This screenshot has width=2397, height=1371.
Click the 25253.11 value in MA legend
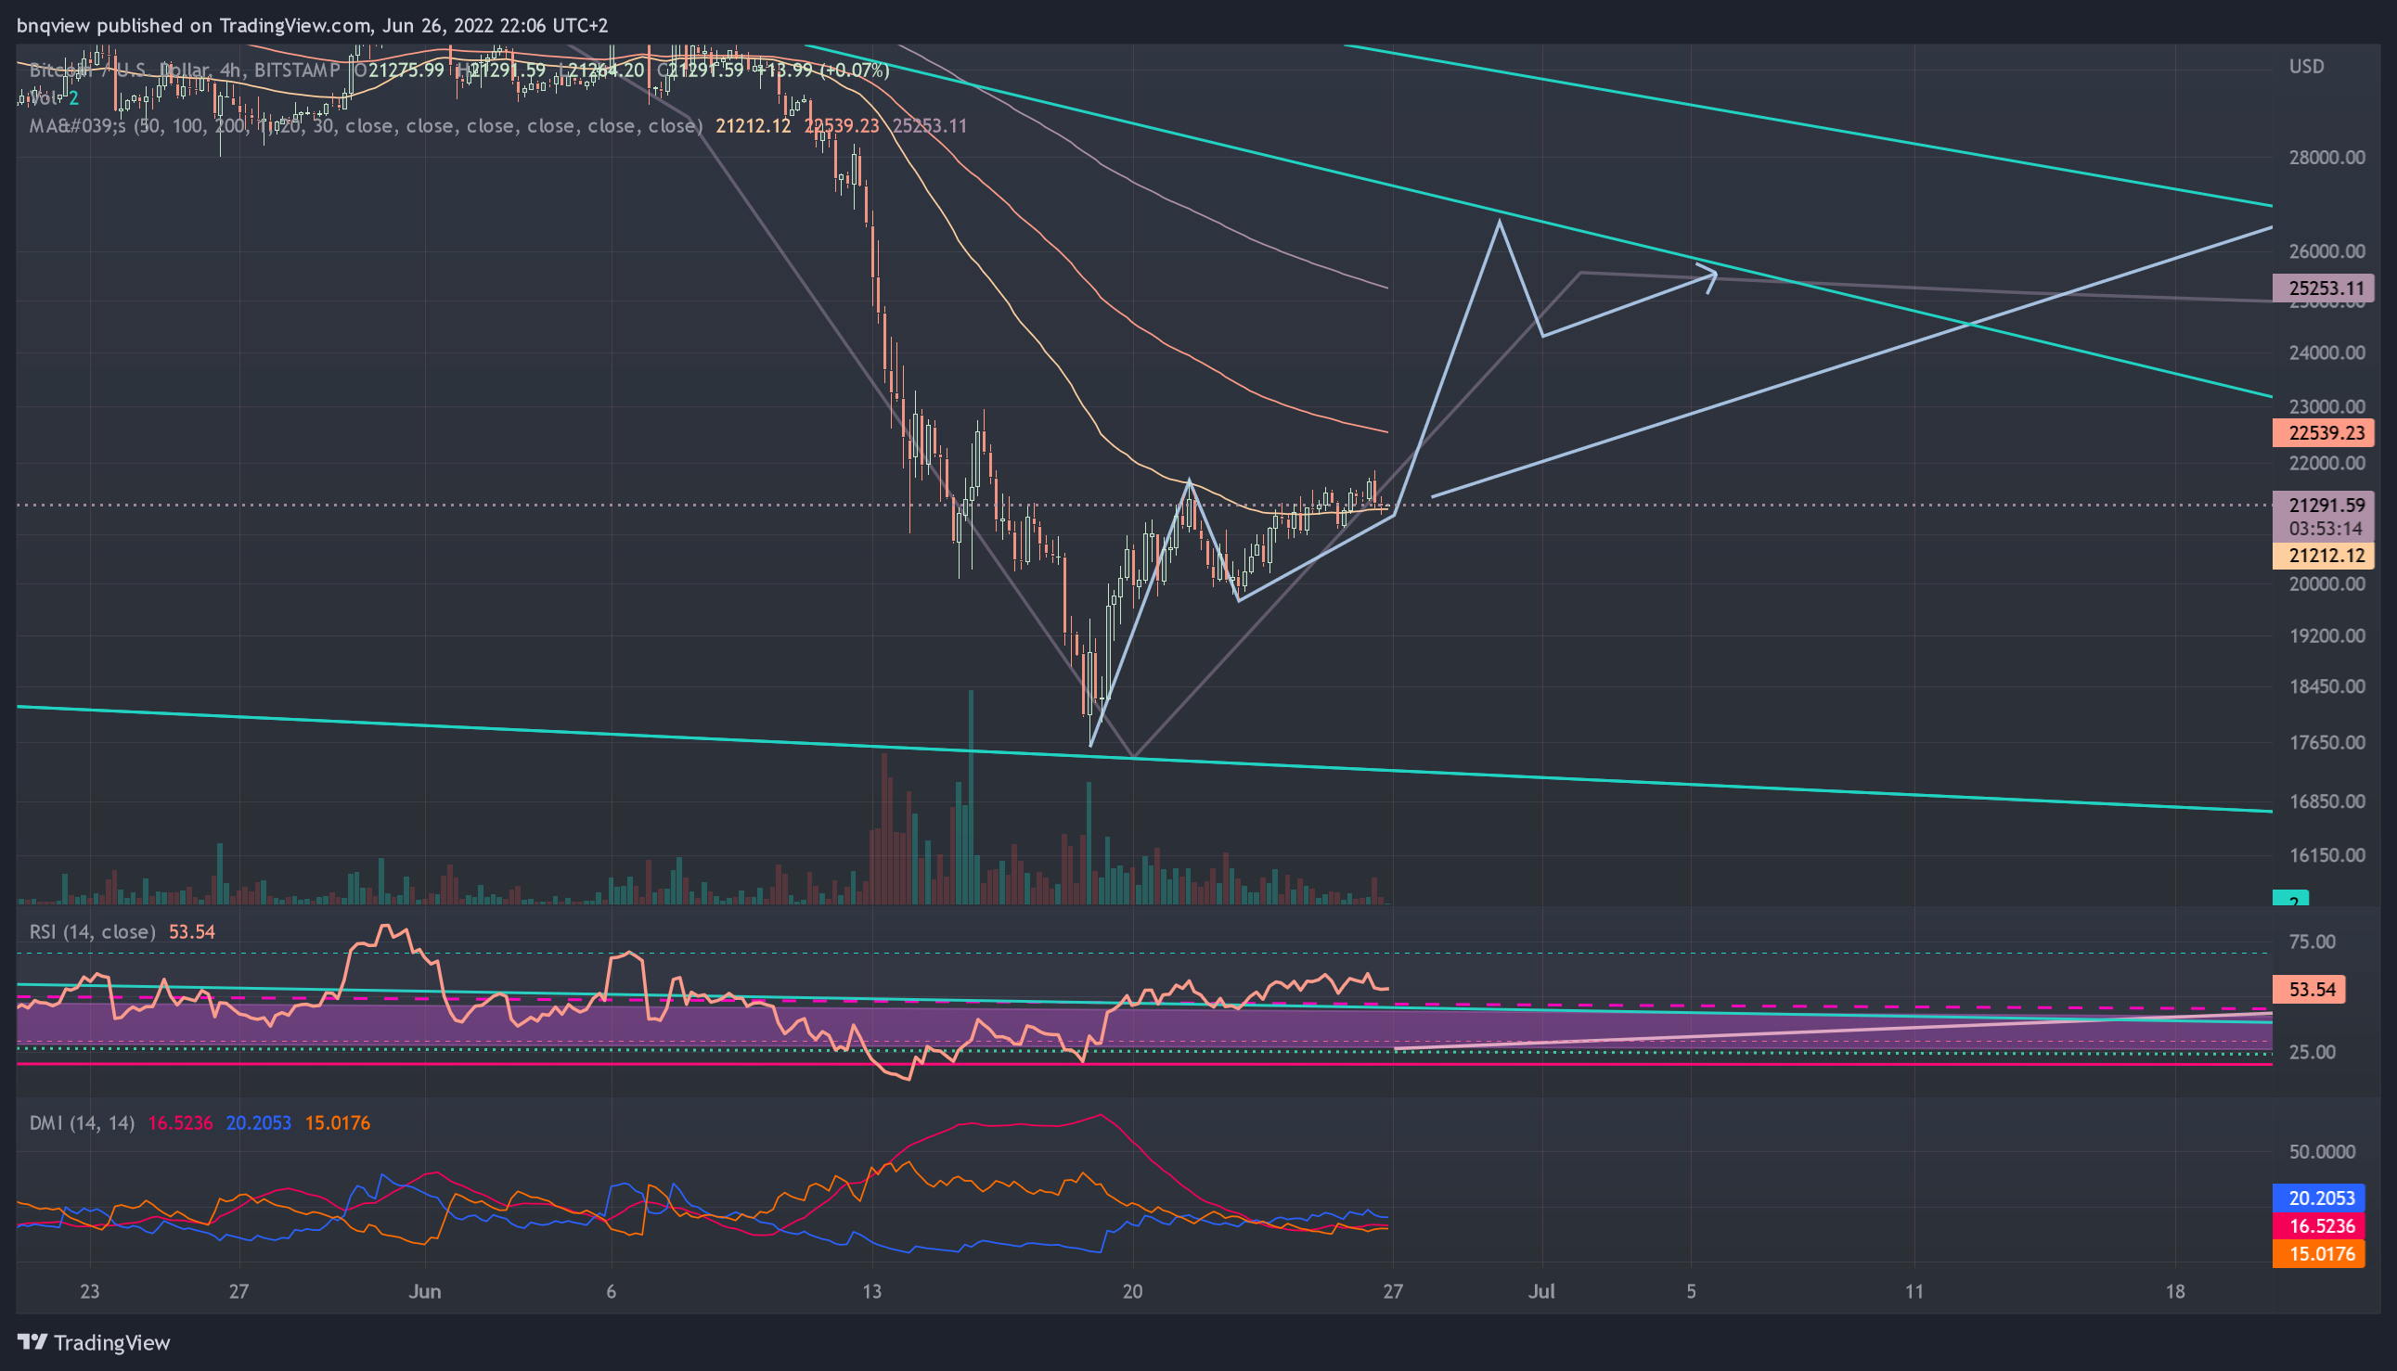930,126
